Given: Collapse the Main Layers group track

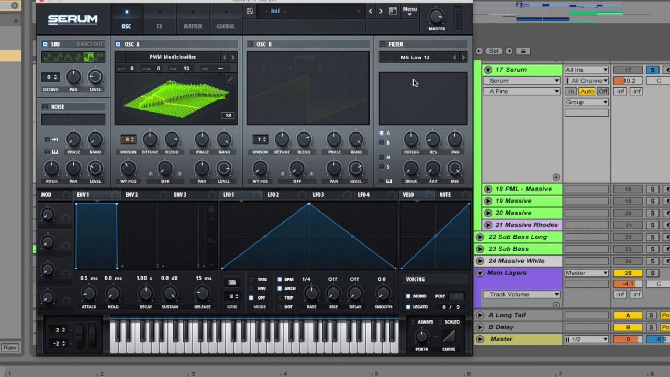Looking at the screenshot, I should click(x=479, y=273).
